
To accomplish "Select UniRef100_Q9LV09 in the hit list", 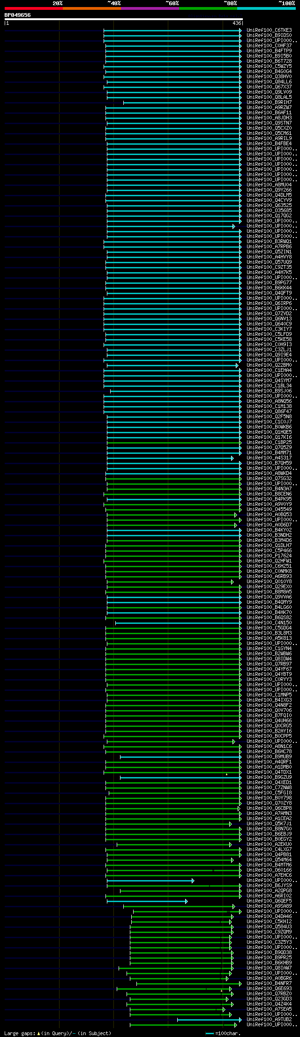I will (269, 92).
